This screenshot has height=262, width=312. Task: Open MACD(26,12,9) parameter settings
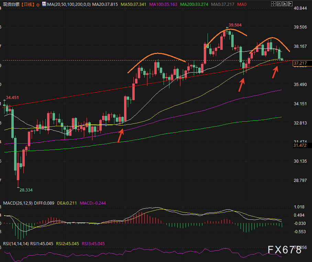[x=18, y=203]
